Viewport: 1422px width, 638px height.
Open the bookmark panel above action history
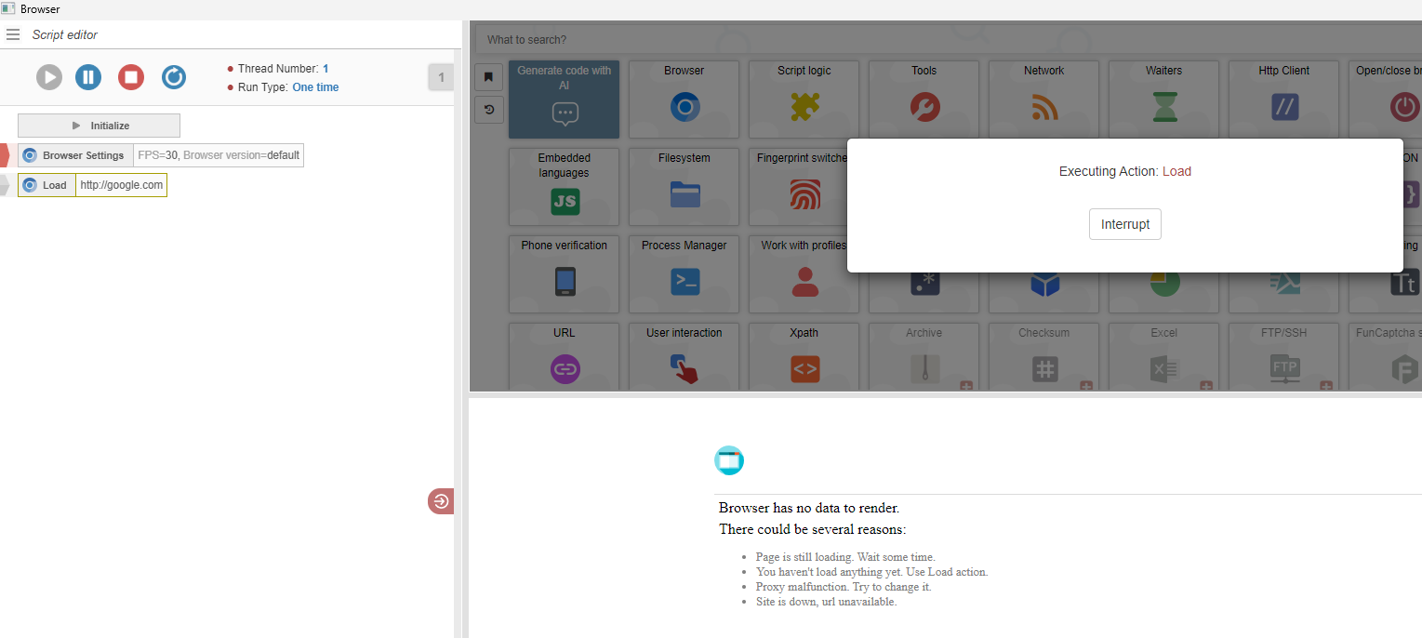point(488,76)
